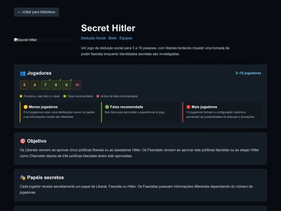Click the broken Secret Hitler cover image
Image resolution: width=281 pixels, height=211 pixels.
(x=44, y=40)
